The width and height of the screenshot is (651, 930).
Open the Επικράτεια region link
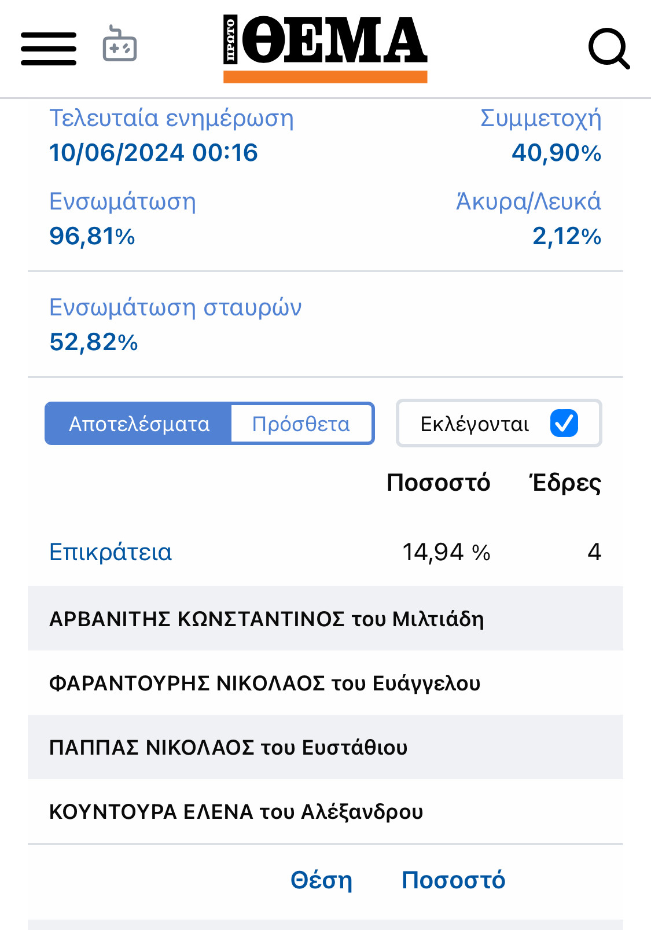pos(111,552)
